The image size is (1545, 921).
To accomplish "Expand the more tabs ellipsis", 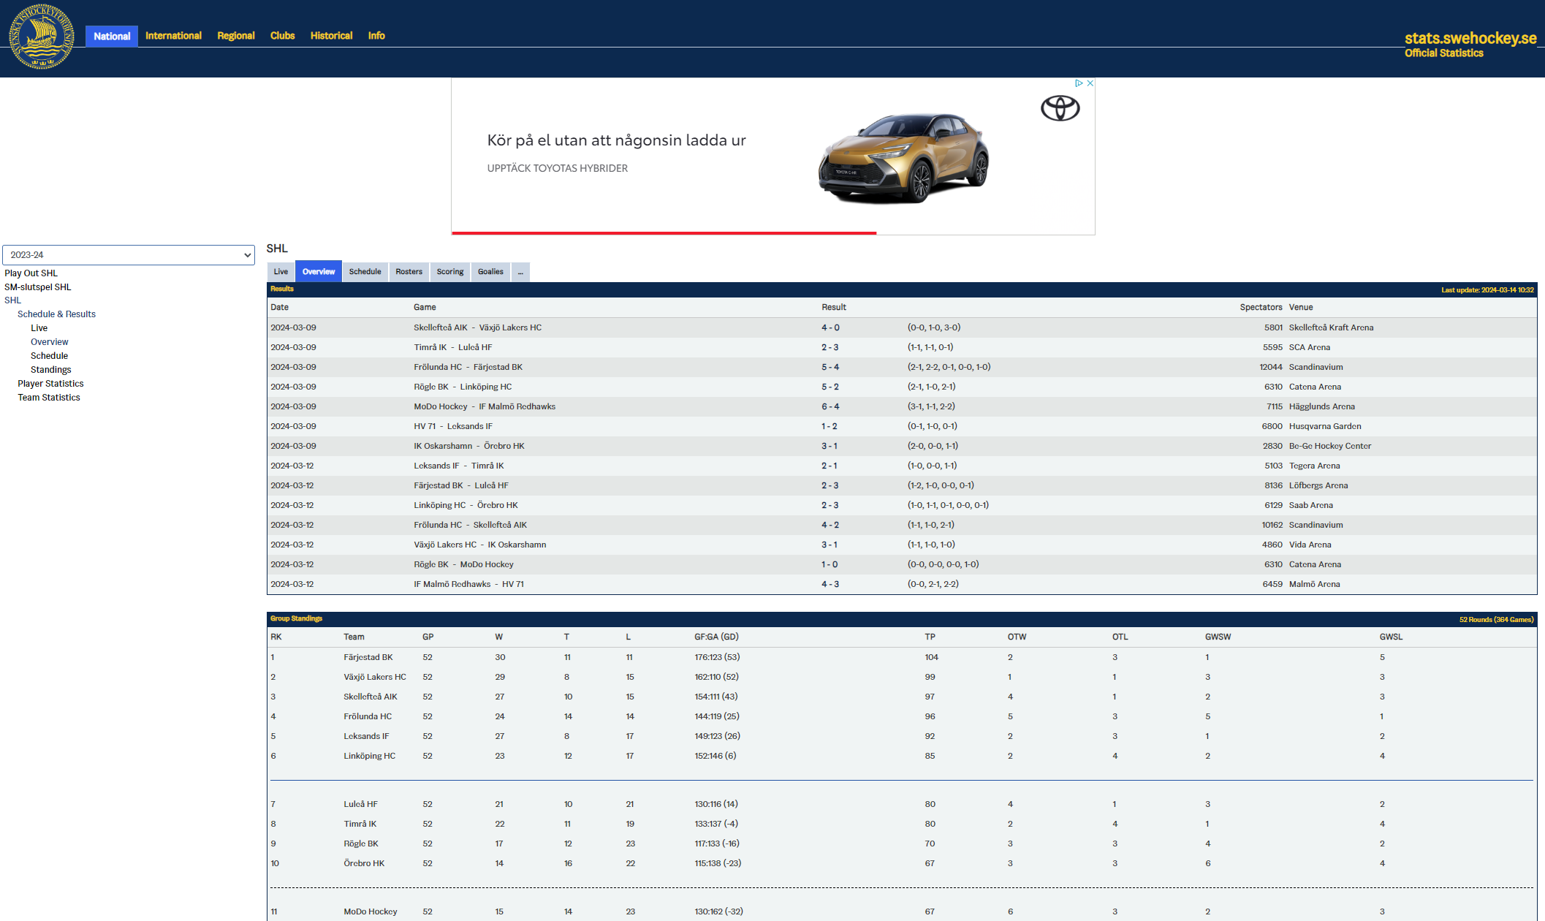I will 520,272.
